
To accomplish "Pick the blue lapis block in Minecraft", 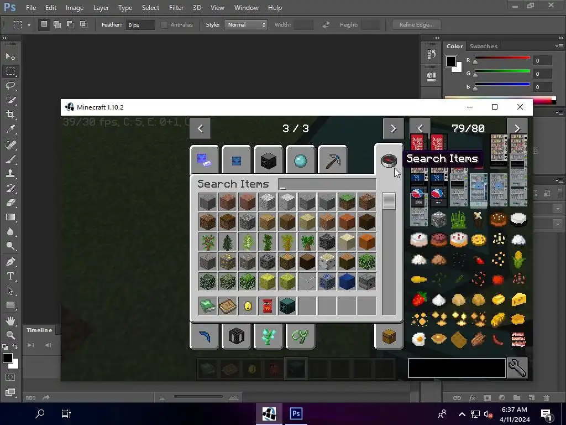I will point(347,282).
